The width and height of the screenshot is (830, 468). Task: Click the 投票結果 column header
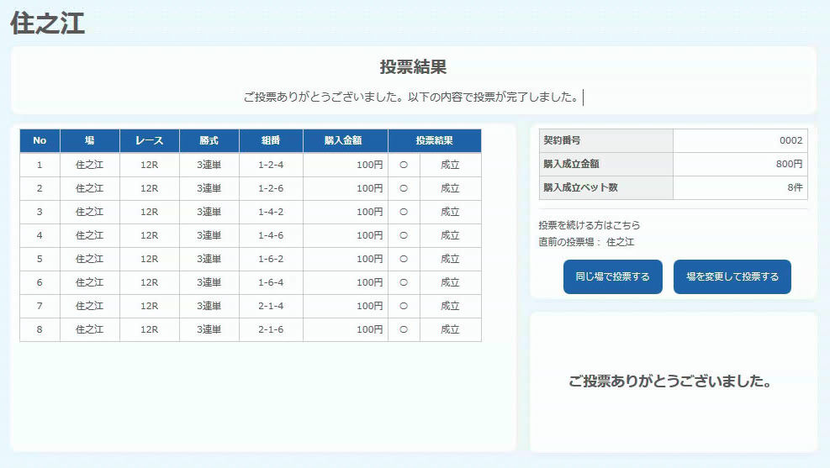tap(435, 140)
